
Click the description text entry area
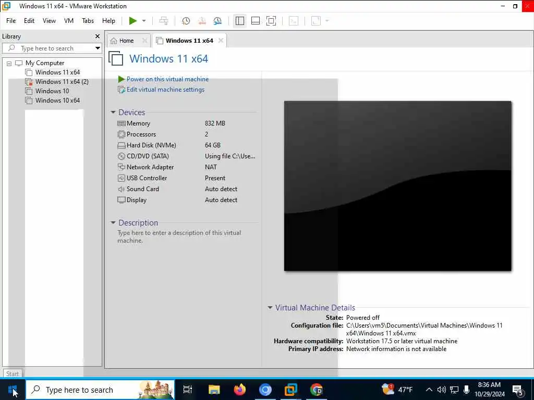[x=179, y=237]
